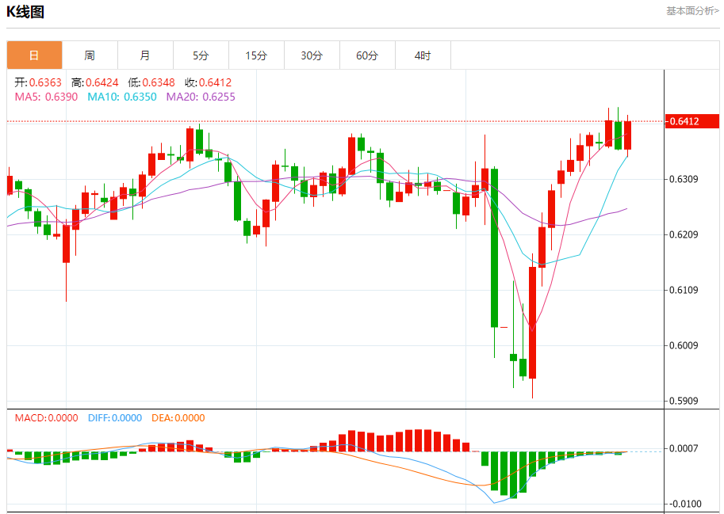
Task: Switch to the 周 weekly tab
Action: pyautogui.click(x=90, y=55)
